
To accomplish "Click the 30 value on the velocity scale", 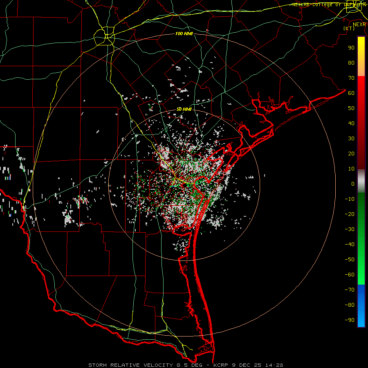I will [351, 139].
